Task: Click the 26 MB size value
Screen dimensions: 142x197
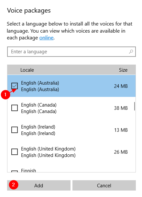Action: (121, 152)
